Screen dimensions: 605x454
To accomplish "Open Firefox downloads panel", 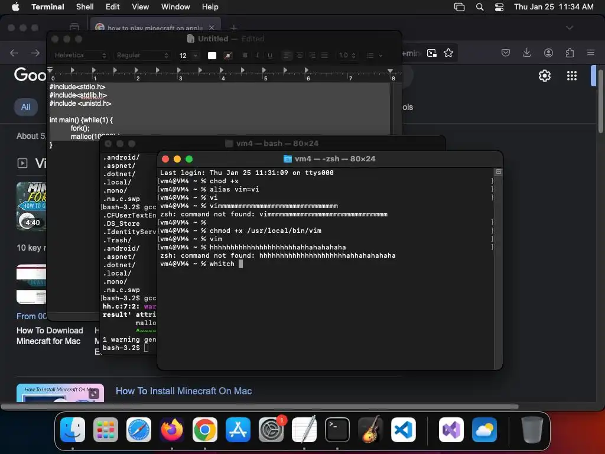I will (526, 53).
